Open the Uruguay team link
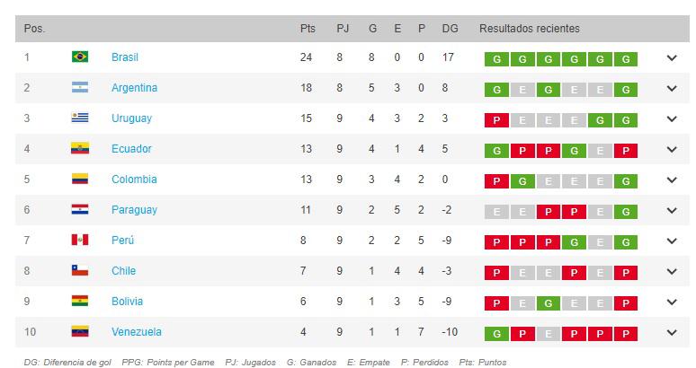 (131, 118)
